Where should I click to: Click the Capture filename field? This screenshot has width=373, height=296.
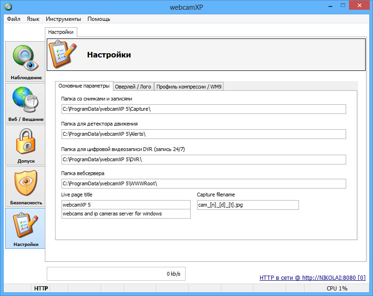pos(248,205)
